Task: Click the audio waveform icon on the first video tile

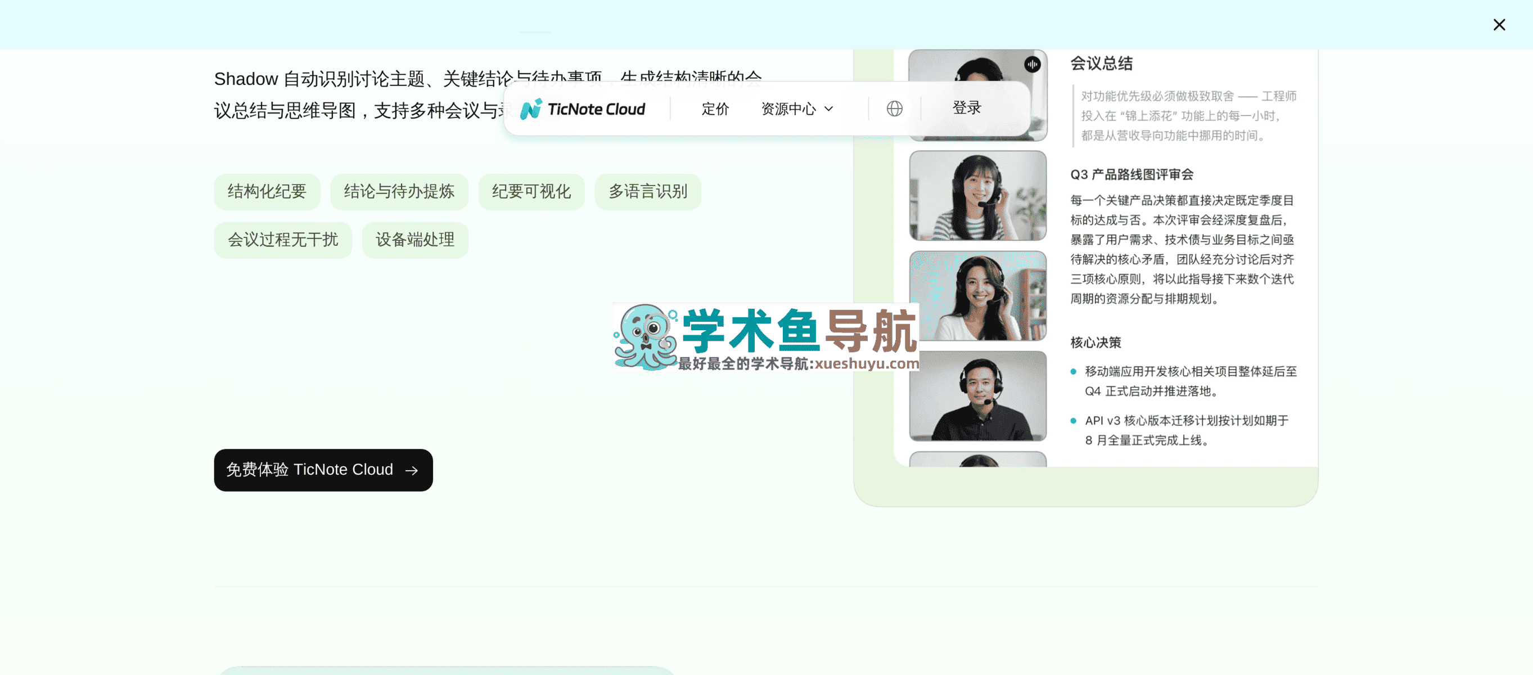Action: pos(1032,64)
